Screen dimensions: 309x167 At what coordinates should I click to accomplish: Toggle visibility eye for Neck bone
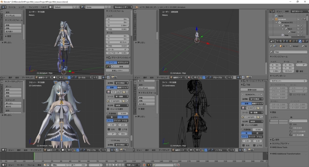coord(298,29)
